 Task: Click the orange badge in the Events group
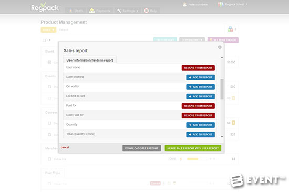(233, 98)
